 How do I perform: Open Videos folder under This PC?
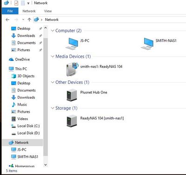click(x=23, y=119)
